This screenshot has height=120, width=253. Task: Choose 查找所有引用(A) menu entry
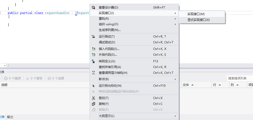click(134, 67)
